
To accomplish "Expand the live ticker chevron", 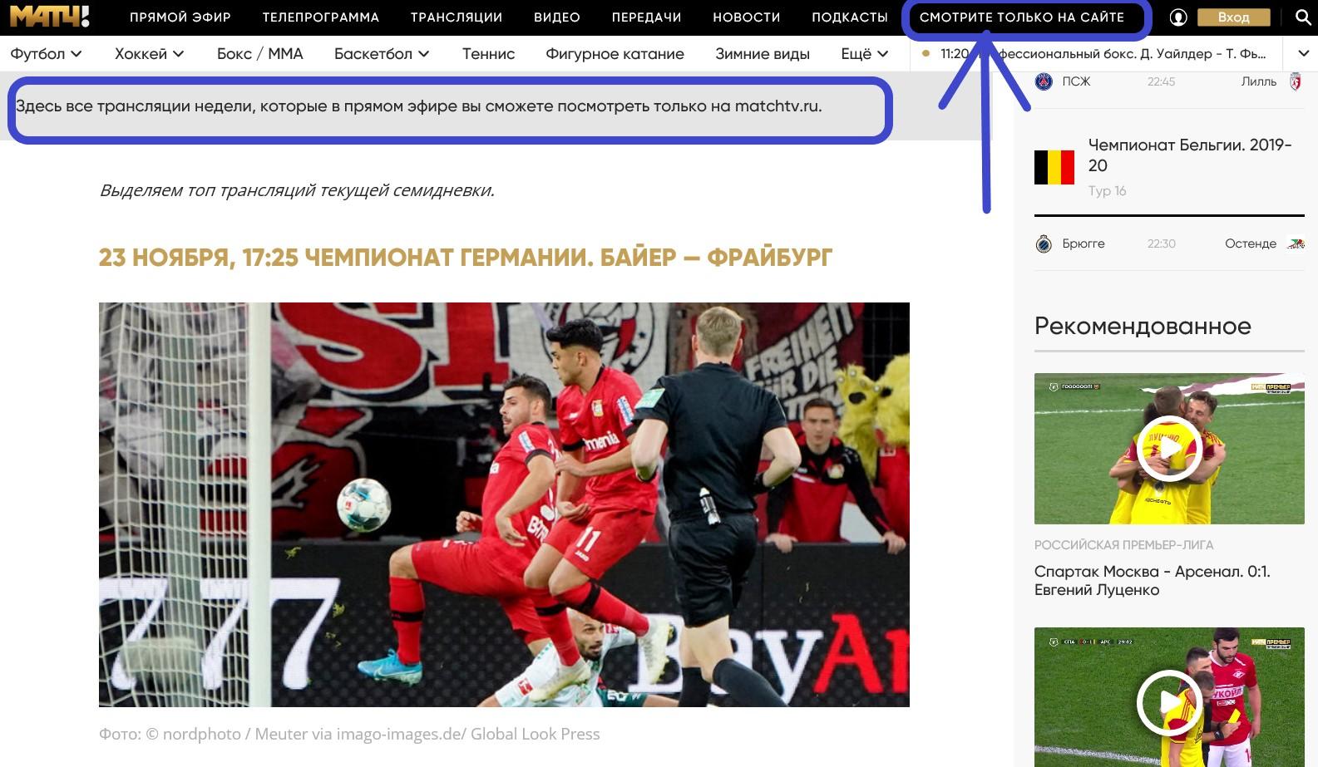I will 1303,53.
